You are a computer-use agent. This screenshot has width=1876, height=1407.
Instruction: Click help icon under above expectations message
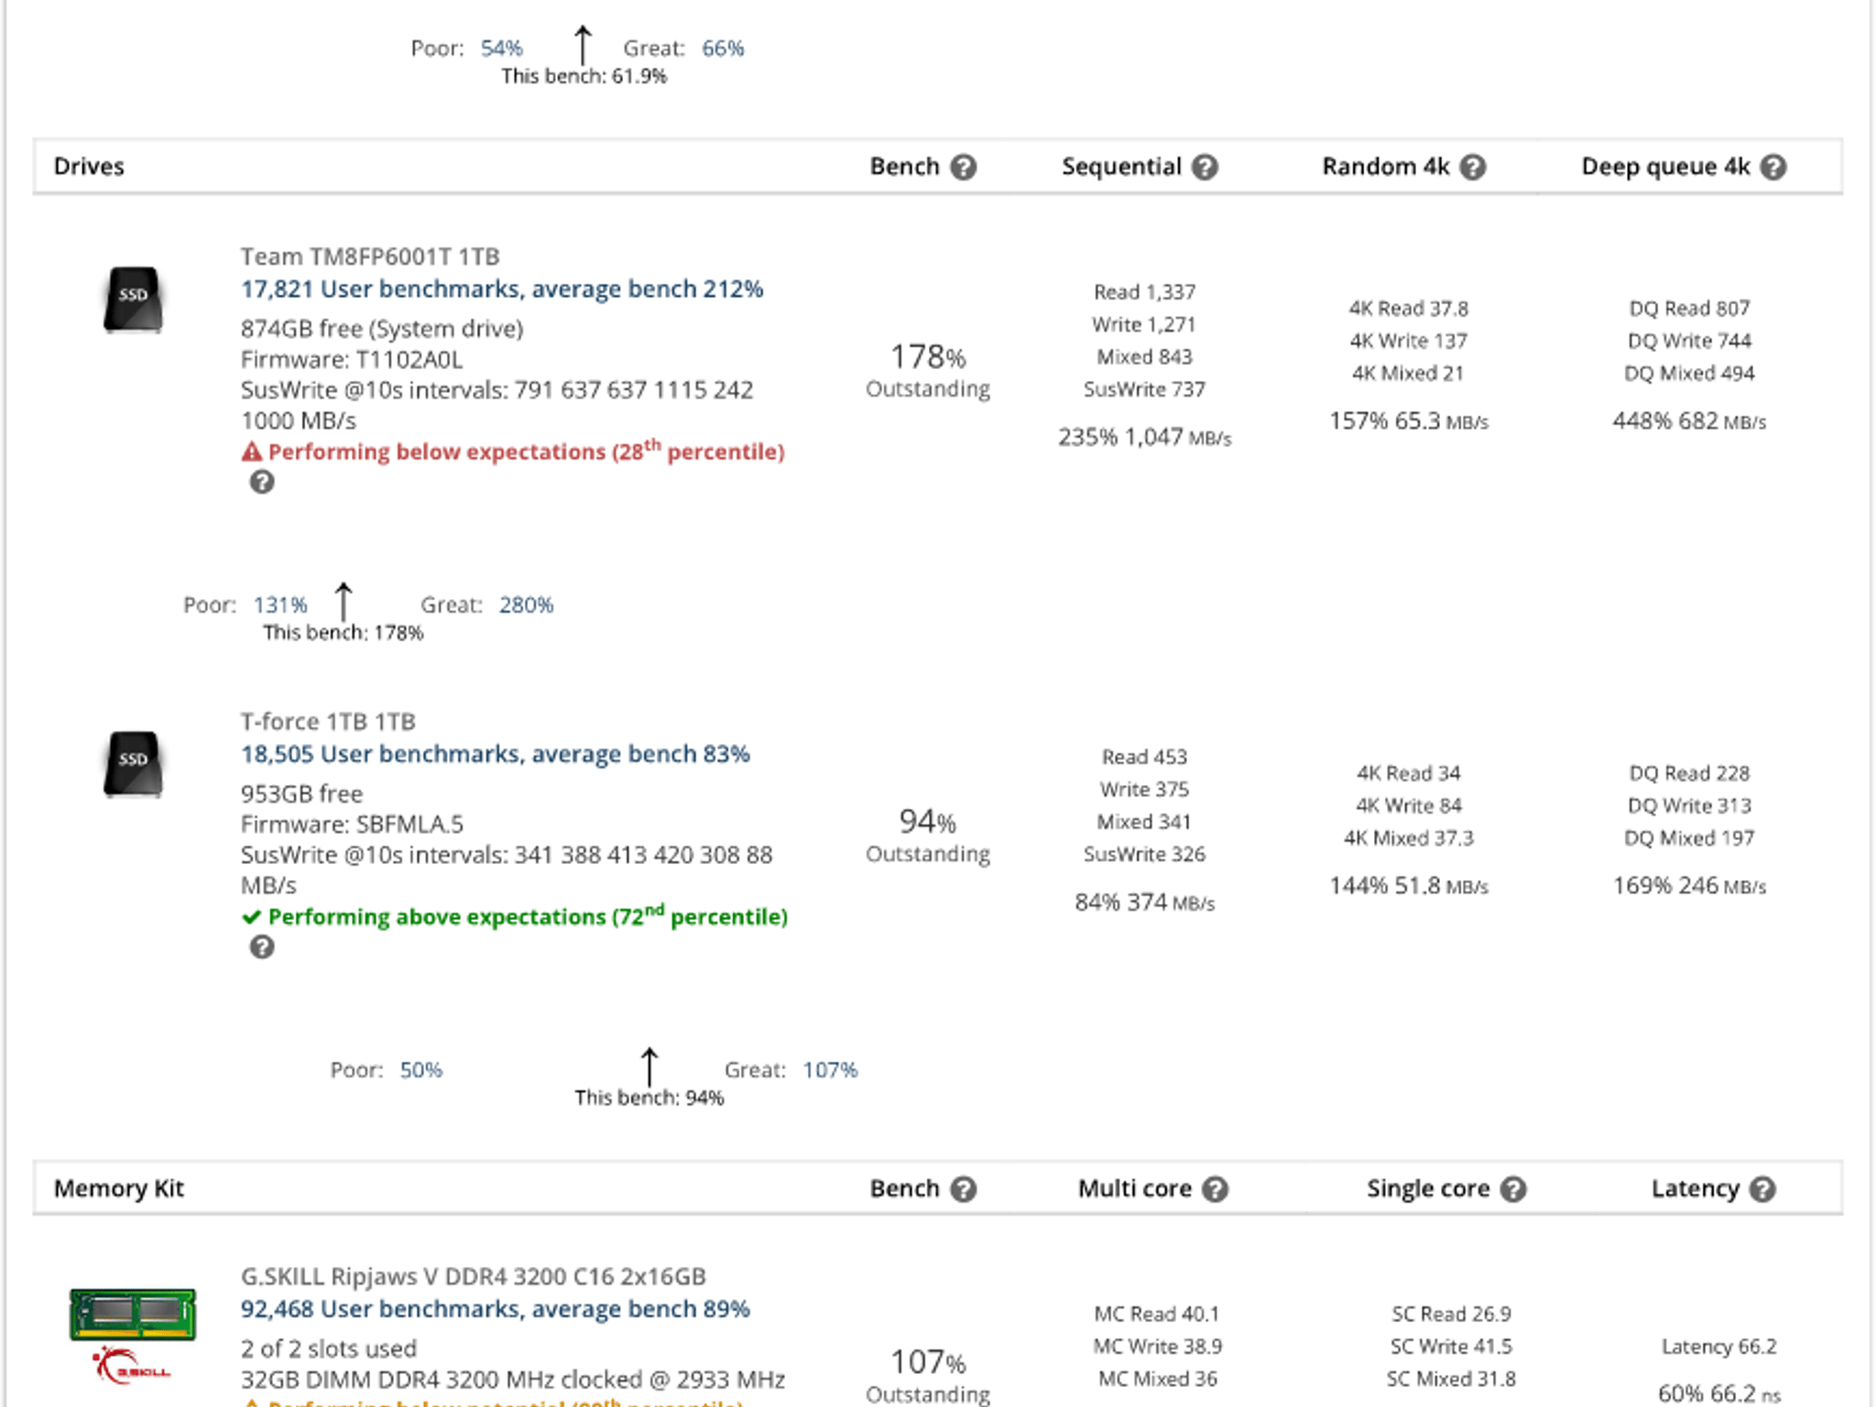click(x=262, y=947)
